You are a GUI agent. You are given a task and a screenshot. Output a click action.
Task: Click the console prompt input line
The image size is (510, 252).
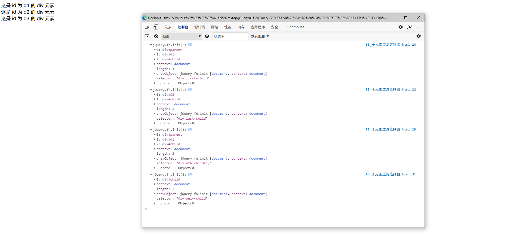(x=283, y=209)
